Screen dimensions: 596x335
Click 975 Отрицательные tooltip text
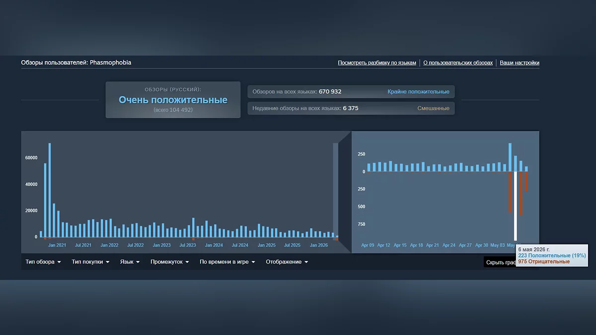(x=544, y=262)
